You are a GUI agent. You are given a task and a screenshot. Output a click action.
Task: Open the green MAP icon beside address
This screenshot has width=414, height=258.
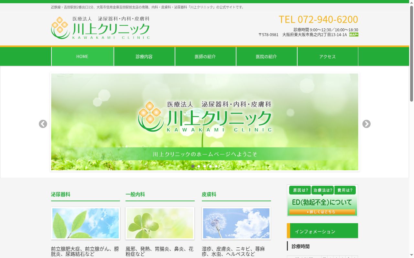[x=354, y=35]
